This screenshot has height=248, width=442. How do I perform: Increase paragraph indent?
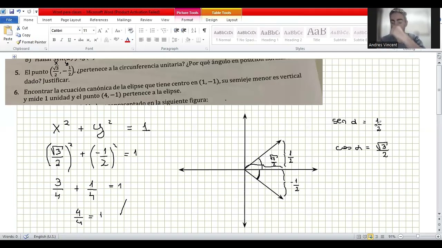coord(184,31)
